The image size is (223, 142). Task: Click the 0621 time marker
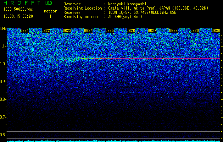click(x=24, y=31)
